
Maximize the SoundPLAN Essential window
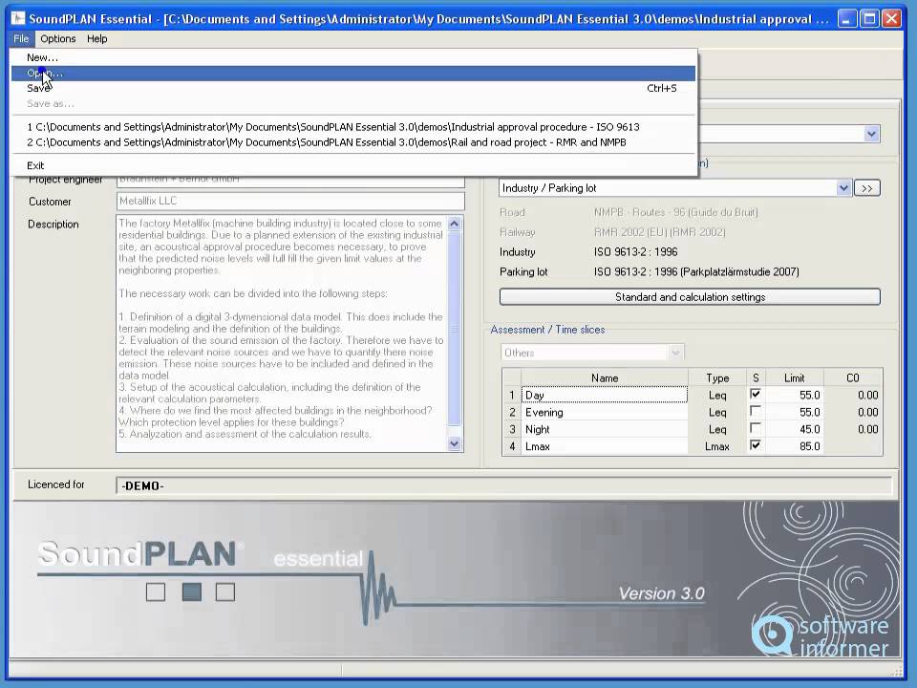[869, 19]
